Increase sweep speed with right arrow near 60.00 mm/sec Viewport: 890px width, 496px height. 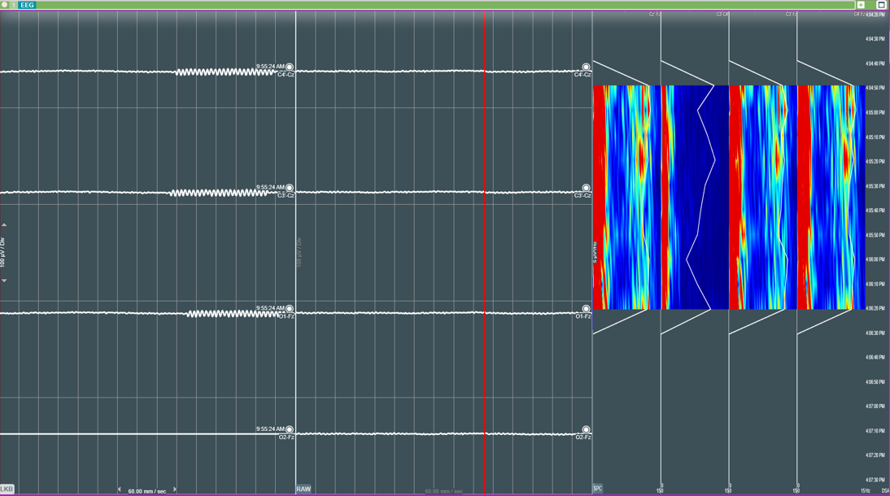click(175, 489)
